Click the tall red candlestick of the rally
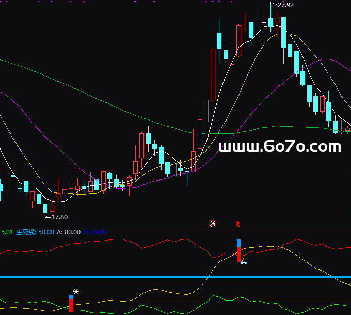This screenshot has width=351, height=315. pos(213,73)
